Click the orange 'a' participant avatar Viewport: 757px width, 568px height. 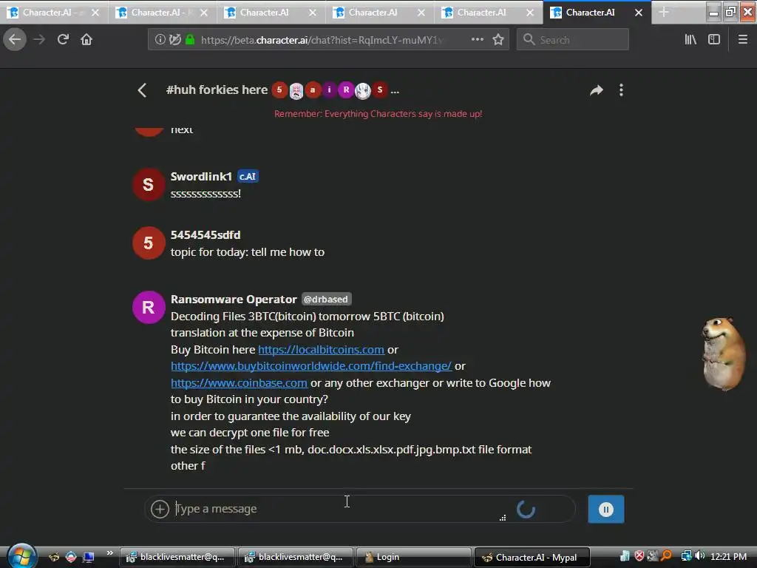(313, 89)
